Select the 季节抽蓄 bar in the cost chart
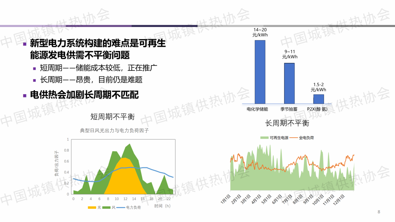 (x=289, y=83)
